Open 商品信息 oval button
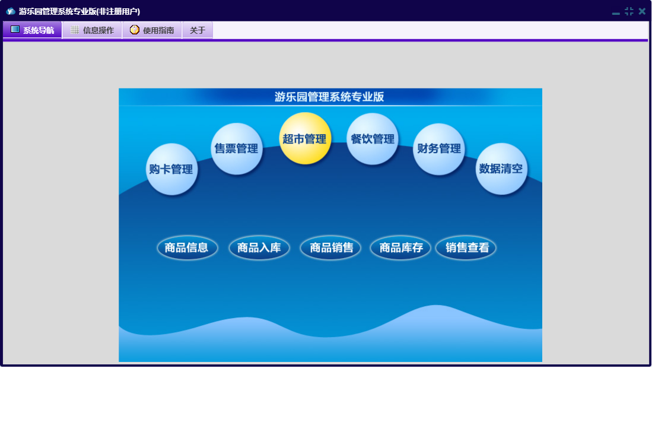The height and width of the screenshot is (429, 652). [x=187, y=248]
